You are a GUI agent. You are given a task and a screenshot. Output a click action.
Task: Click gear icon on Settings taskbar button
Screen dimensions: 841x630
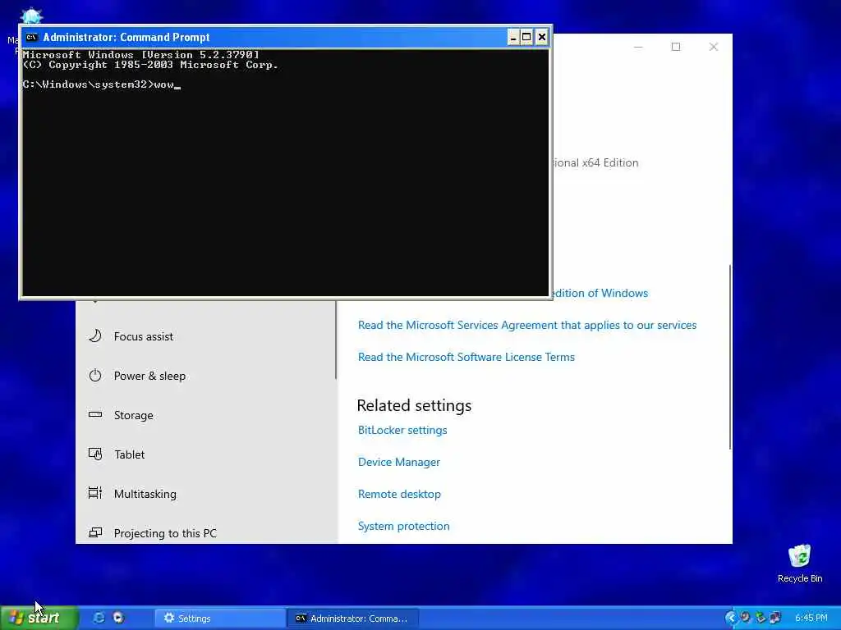point(169,618)
